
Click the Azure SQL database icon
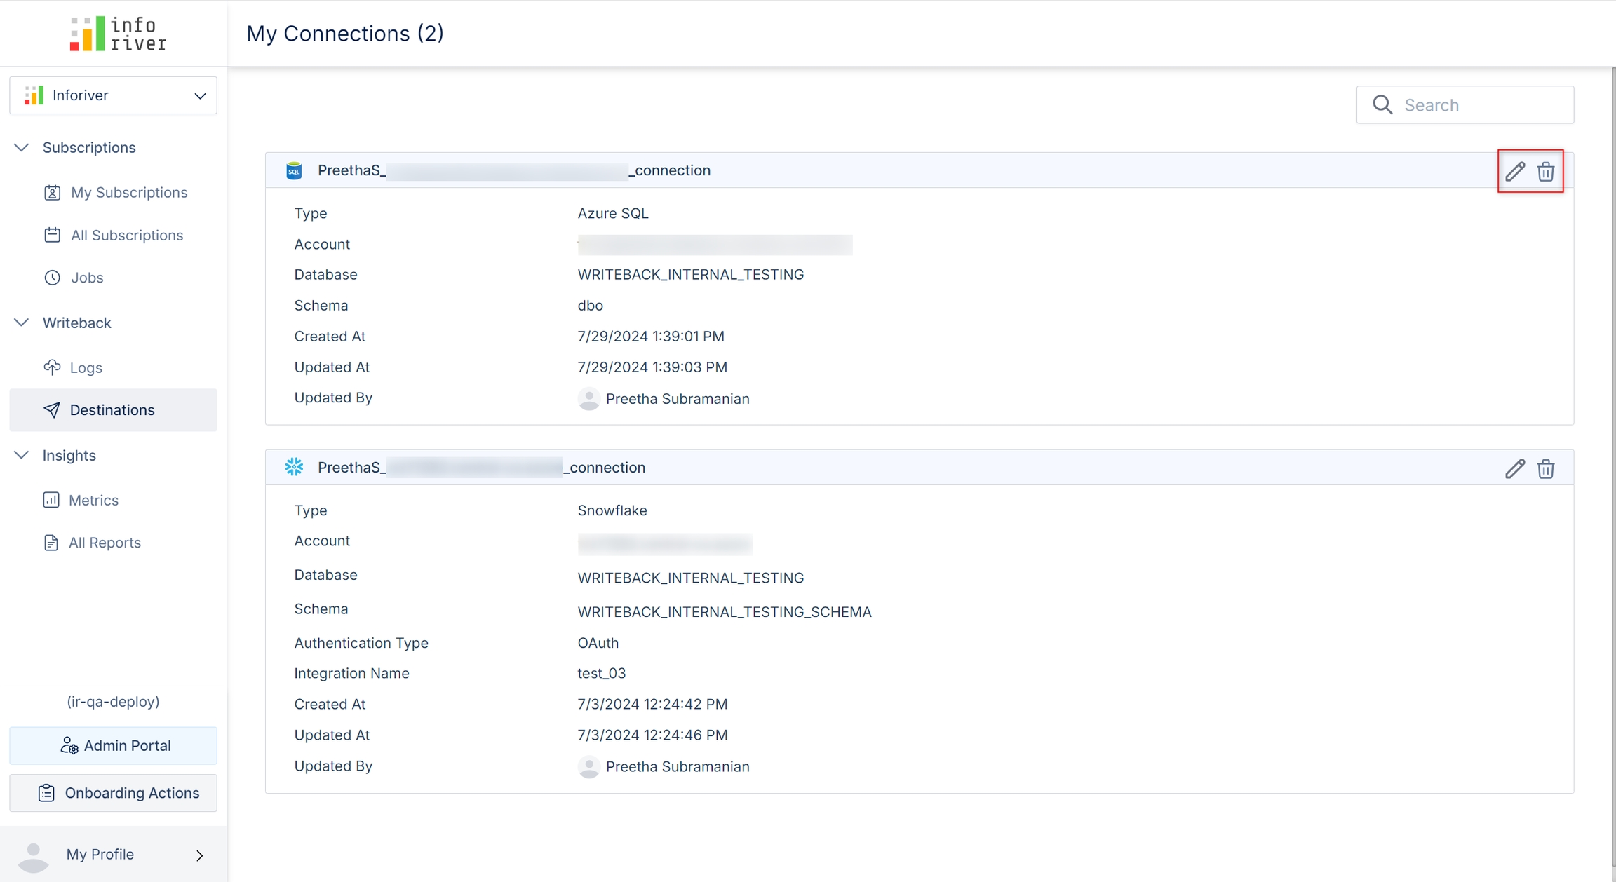(x=294, y=170)
